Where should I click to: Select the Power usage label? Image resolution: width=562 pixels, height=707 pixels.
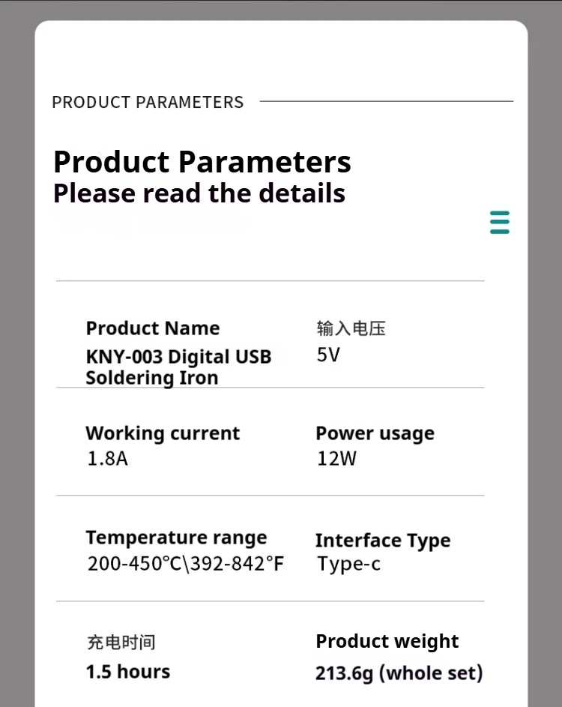[375, 433]
